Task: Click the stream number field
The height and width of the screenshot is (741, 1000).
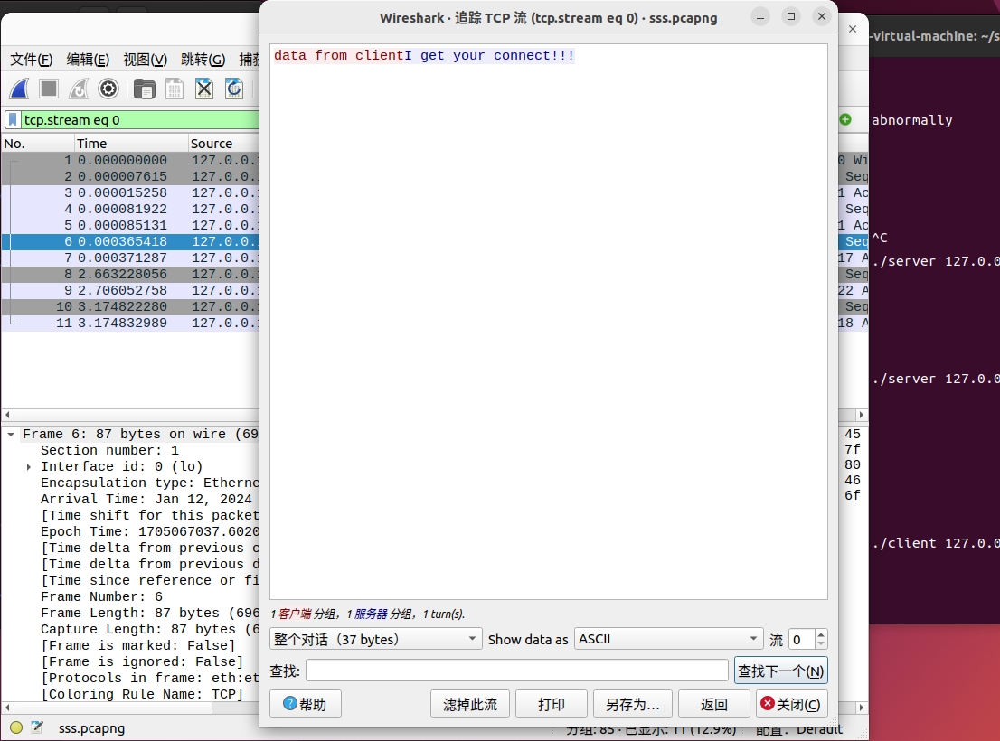Action: 802,639
